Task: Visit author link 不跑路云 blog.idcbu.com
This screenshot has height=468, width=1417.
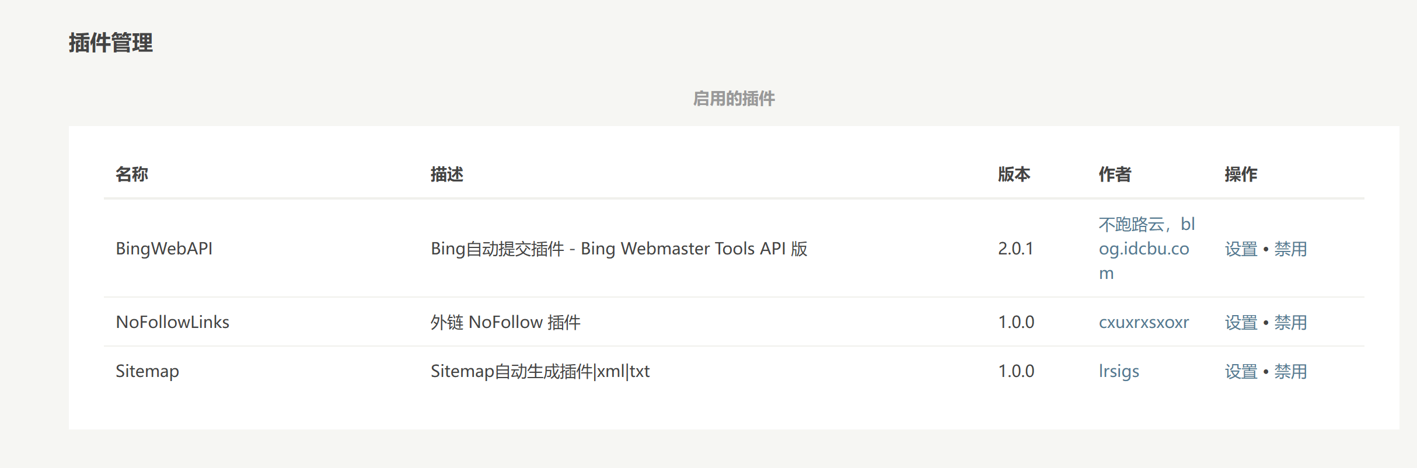Action: pos(1144,249)
